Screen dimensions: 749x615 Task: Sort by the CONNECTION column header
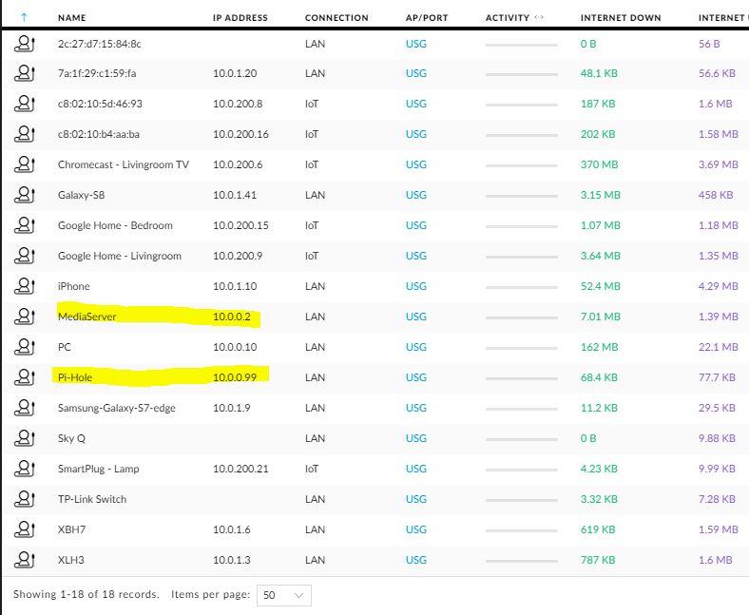336,18
